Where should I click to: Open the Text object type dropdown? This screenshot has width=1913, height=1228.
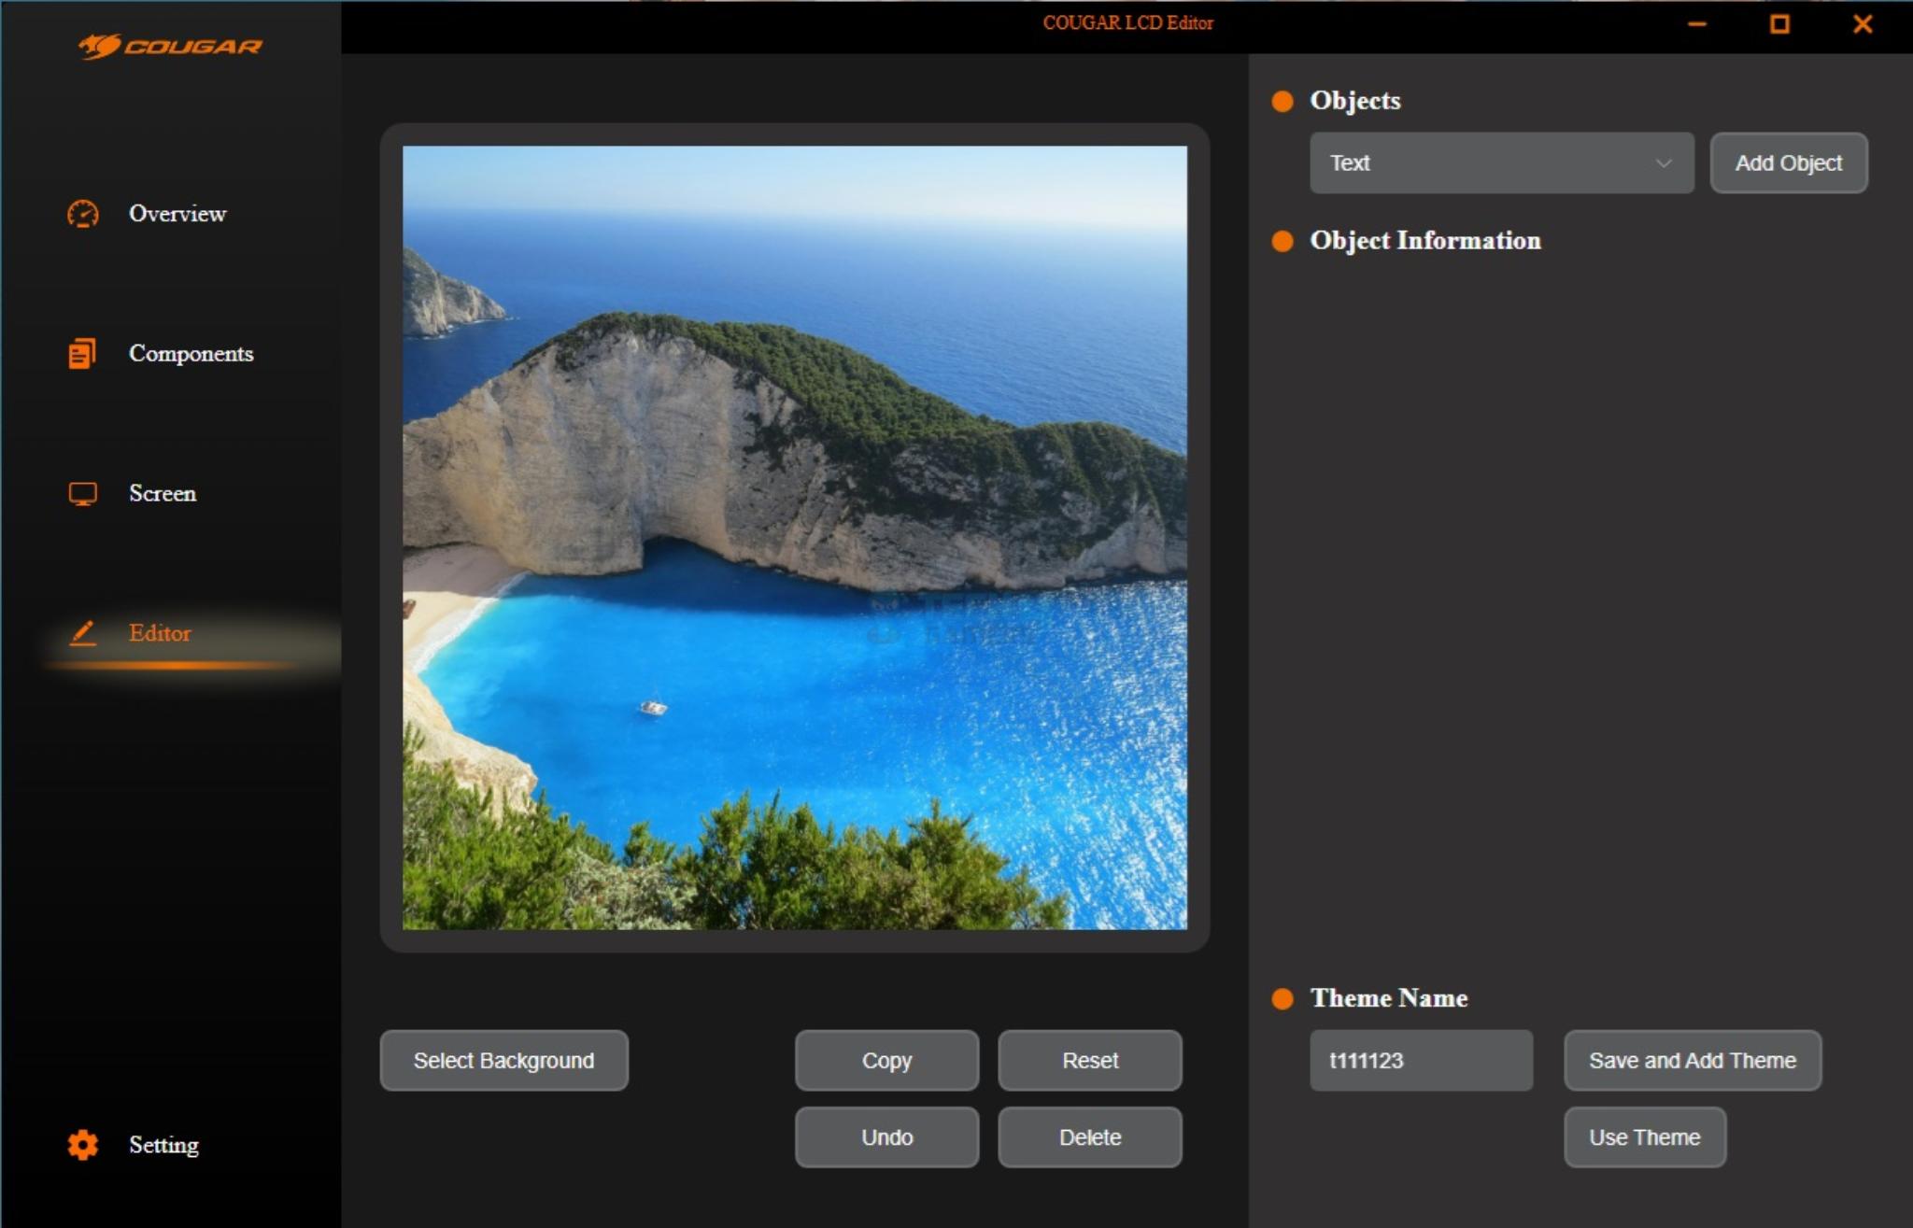point(1500,163)
